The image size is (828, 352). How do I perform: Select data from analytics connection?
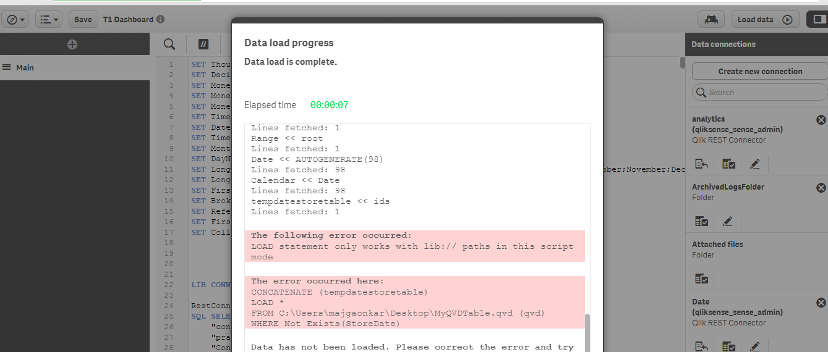pyautogui.click(x=728, y=164)
